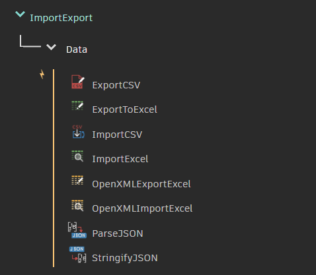Select the ImportExport category label
Image resolution: width=316 pixels, height=275 pixels.
click(61, 18)
